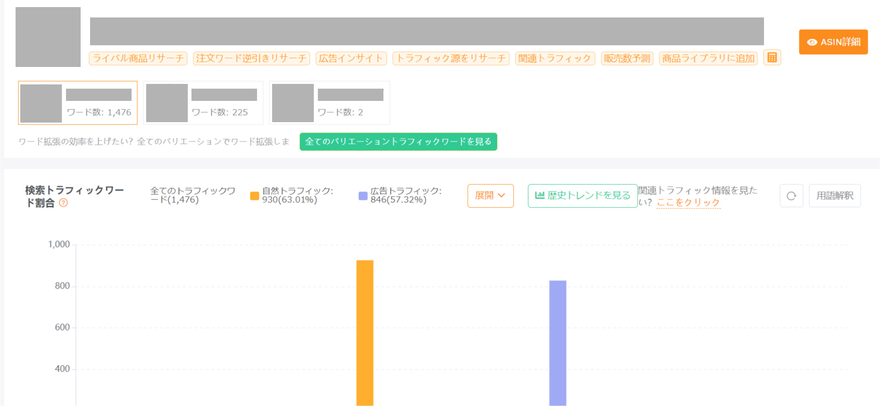880x406 pixels.
Task: Click the ここをクリック link
Action: pos(688,202)
